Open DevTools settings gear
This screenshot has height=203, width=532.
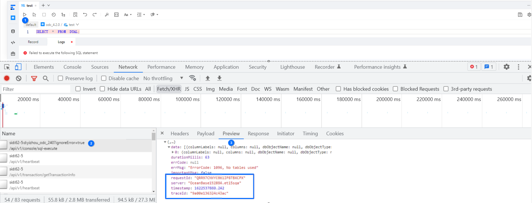coord(506,67)
